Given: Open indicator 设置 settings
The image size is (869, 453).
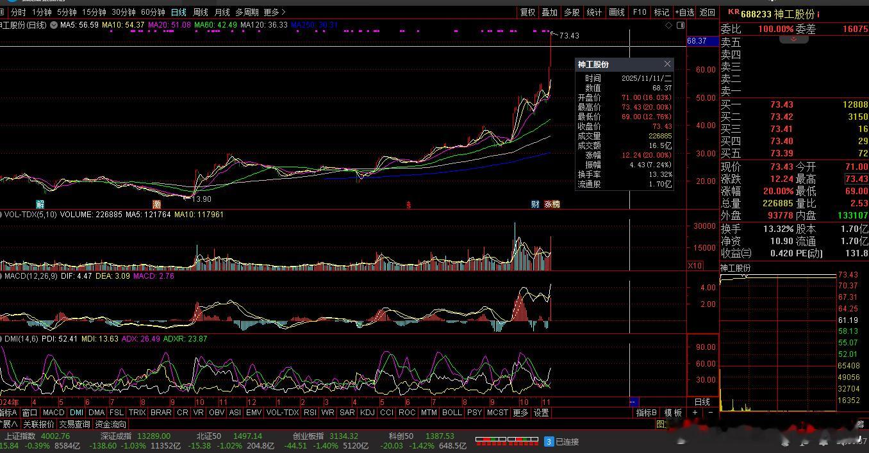Looking at the screenshot, I should pyautogui.click(x=542, y=413).
